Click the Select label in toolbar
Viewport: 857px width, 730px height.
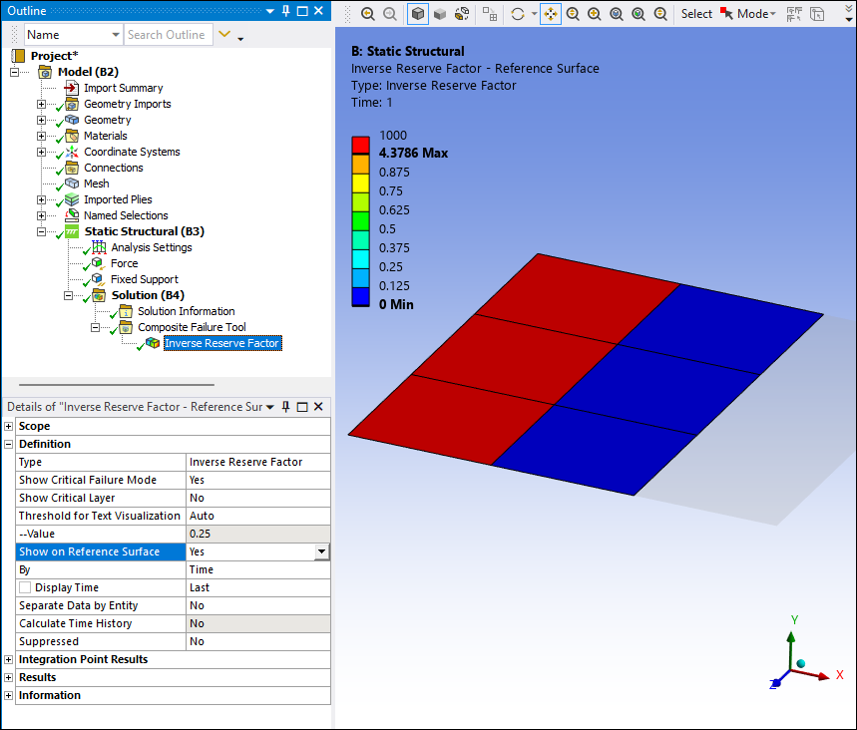(696, 14)
